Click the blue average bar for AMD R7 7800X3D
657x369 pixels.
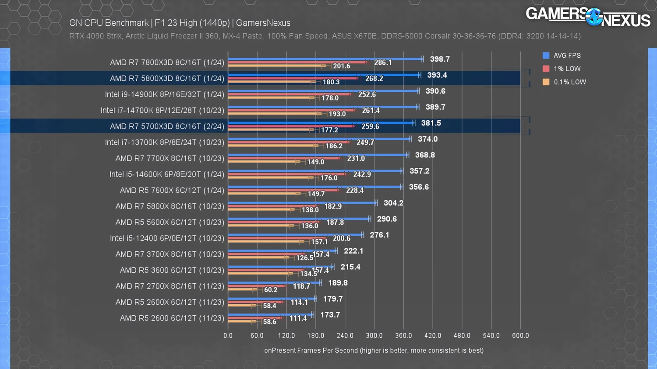click(325, 59)
